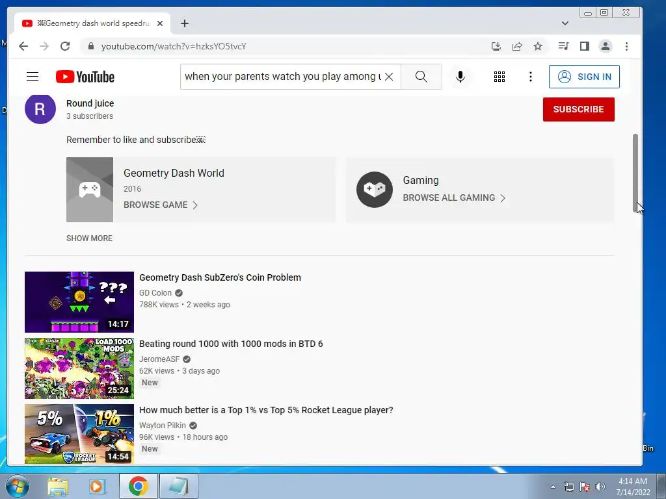The image size is (666, 499).
Task: Open SubZero's Coin Problem thumbnail
Action: point(79,302)
